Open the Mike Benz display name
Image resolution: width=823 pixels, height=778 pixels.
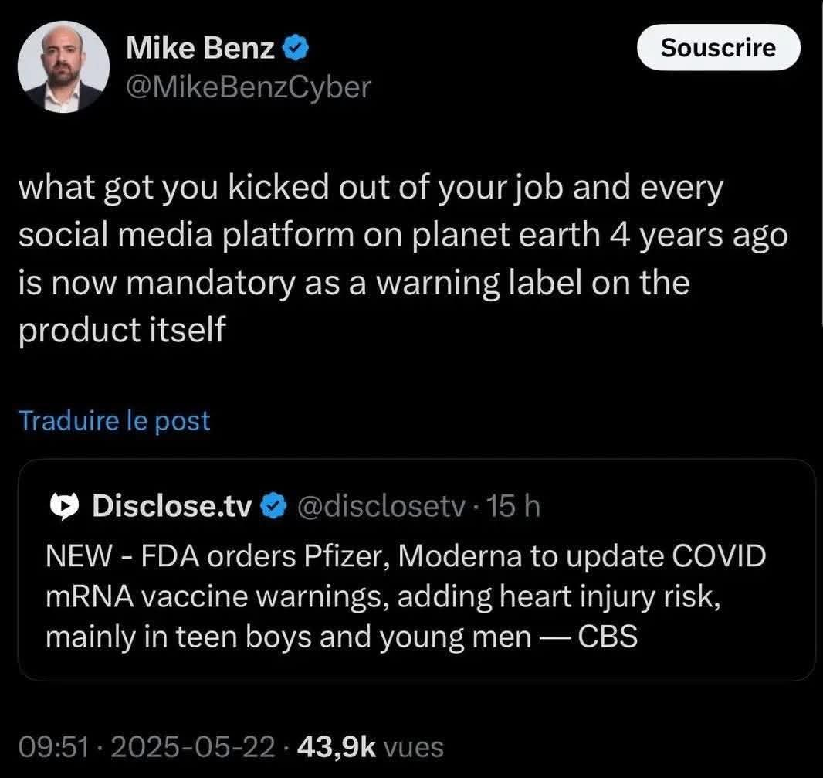199,49
